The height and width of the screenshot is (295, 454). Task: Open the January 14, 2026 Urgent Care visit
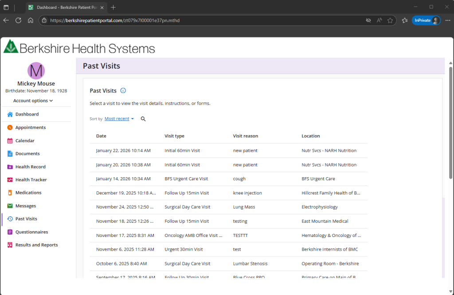point(186,179)
